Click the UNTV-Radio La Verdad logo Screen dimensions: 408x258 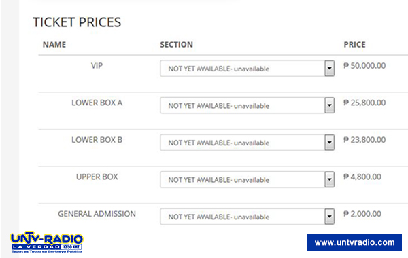coord(46,242)
